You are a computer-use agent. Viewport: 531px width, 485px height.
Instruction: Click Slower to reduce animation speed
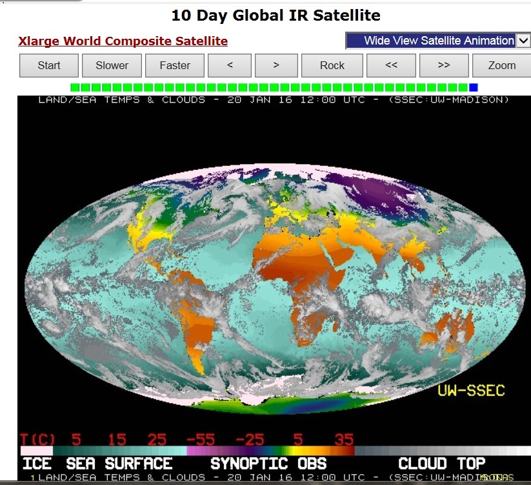(112, 65)
